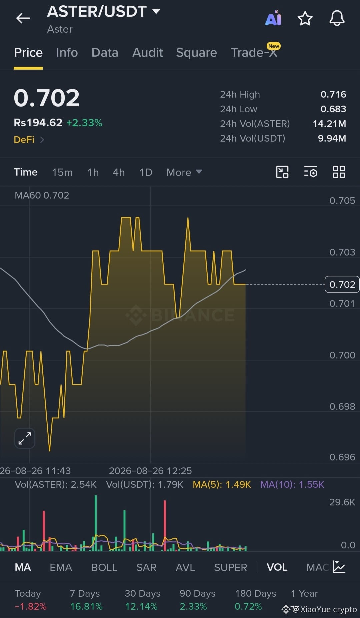Switch to the Data tab
This screenshot has width=360, height=618.
[105, 53]
